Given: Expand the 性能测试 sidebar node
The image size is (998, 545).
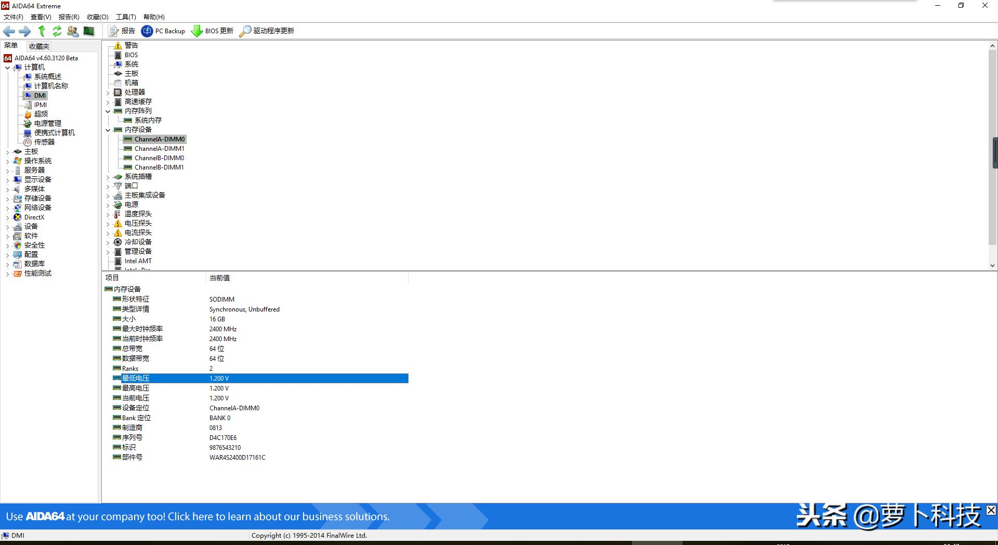Looking at the screenshot, I should tap(7, 274).
